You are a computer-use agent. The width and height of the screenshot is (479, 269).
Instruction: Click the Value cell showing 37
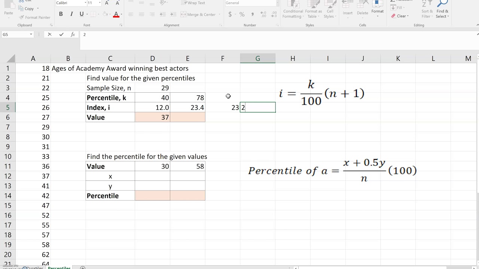[152, 117]
